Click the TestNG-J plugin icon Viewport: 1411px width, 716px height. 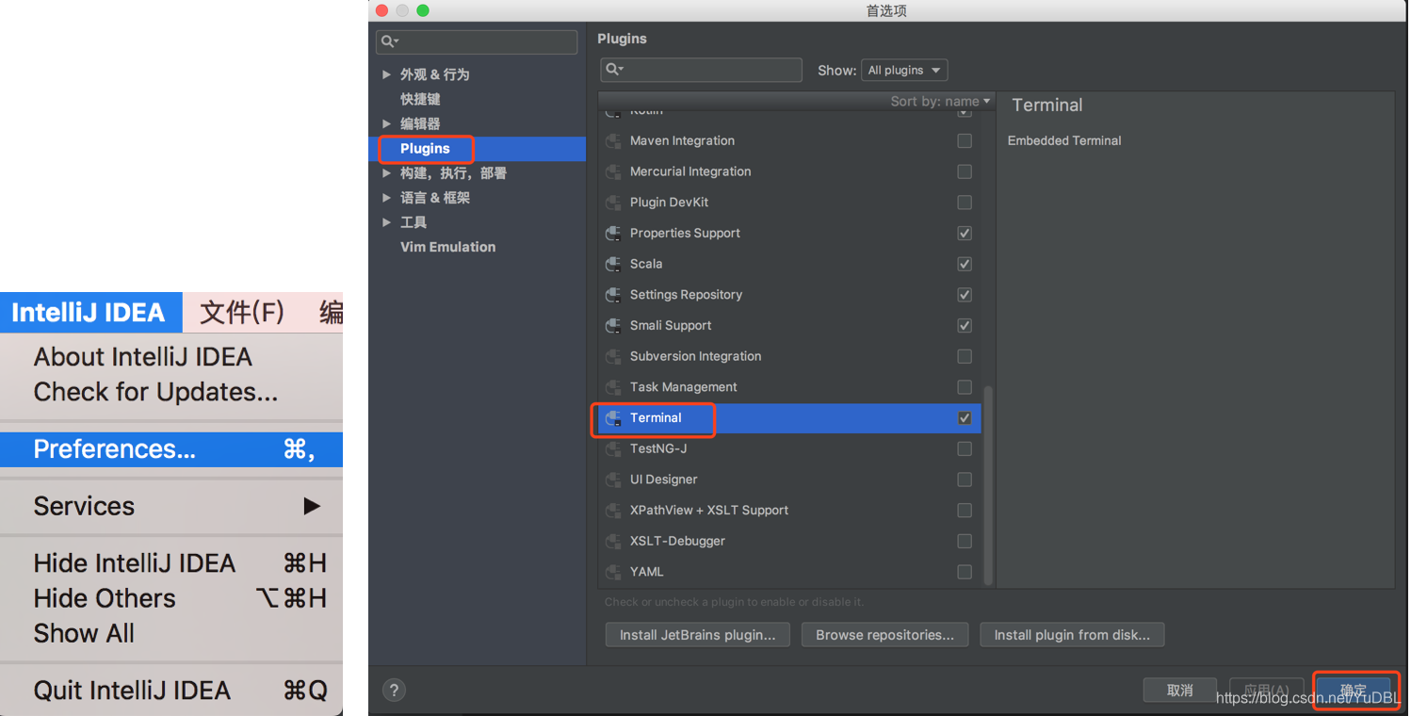tap(613, 448)
